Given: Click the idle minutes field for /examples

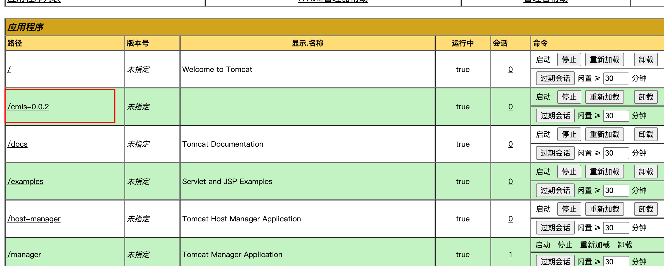Looking at the screenshot, I should (x=616, y=190).
